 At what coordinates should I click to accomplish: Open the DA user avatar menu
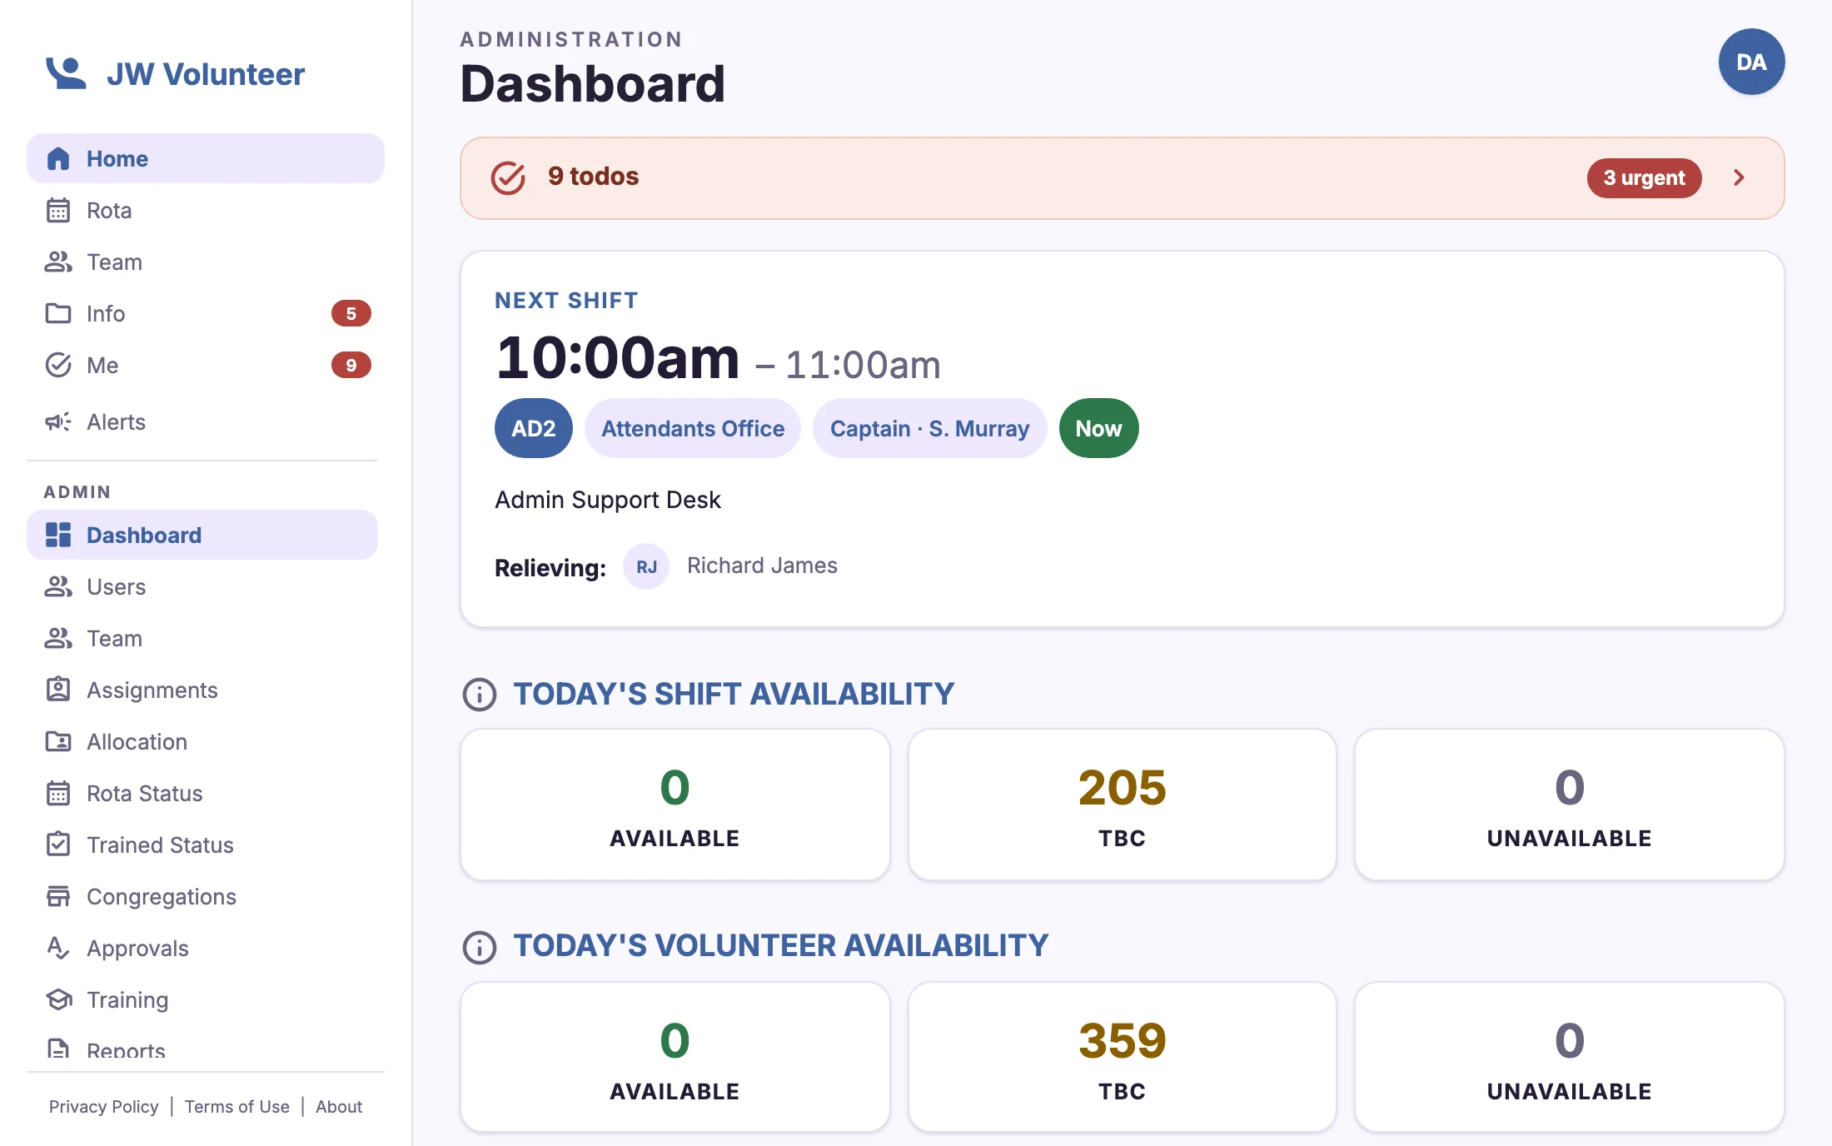1751,62
